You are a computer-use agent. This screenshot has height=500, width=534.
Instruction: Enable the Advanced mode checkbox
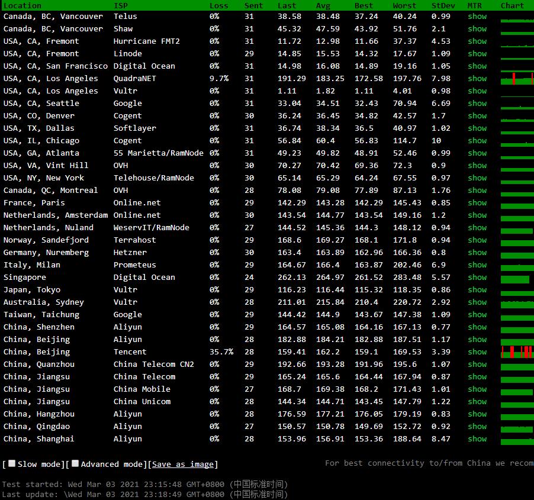click(75, 463)
